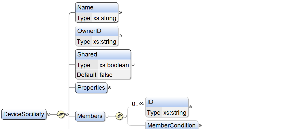Select the DeviceSociliaty root node

pyautogui.click(x=24, y=114)
